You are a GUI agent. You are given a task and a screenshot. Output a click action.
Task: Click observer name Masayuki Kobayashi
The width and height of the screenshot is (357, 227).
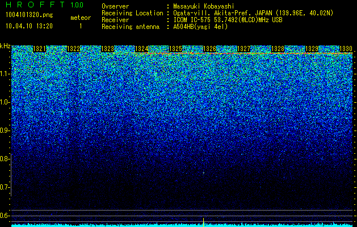pyautogui.click(x=204, y=6)
